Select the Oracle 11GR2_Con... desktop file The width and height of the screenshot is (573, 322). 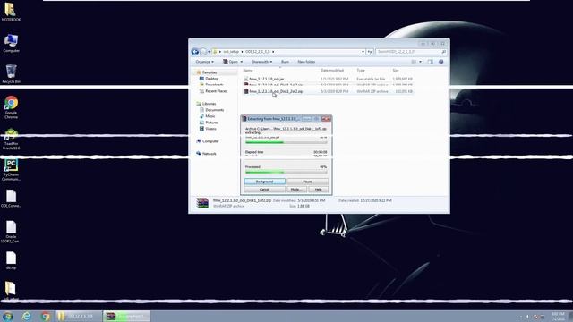[11, 232]
